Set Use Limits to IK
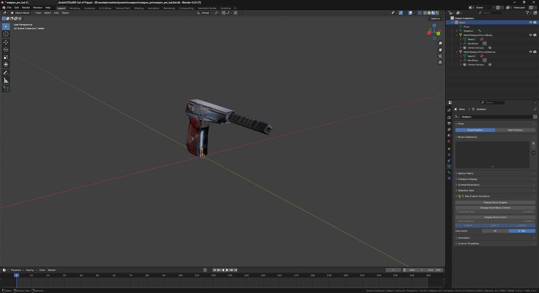Viewport: 539px width, 293px height. click(495, 231)
